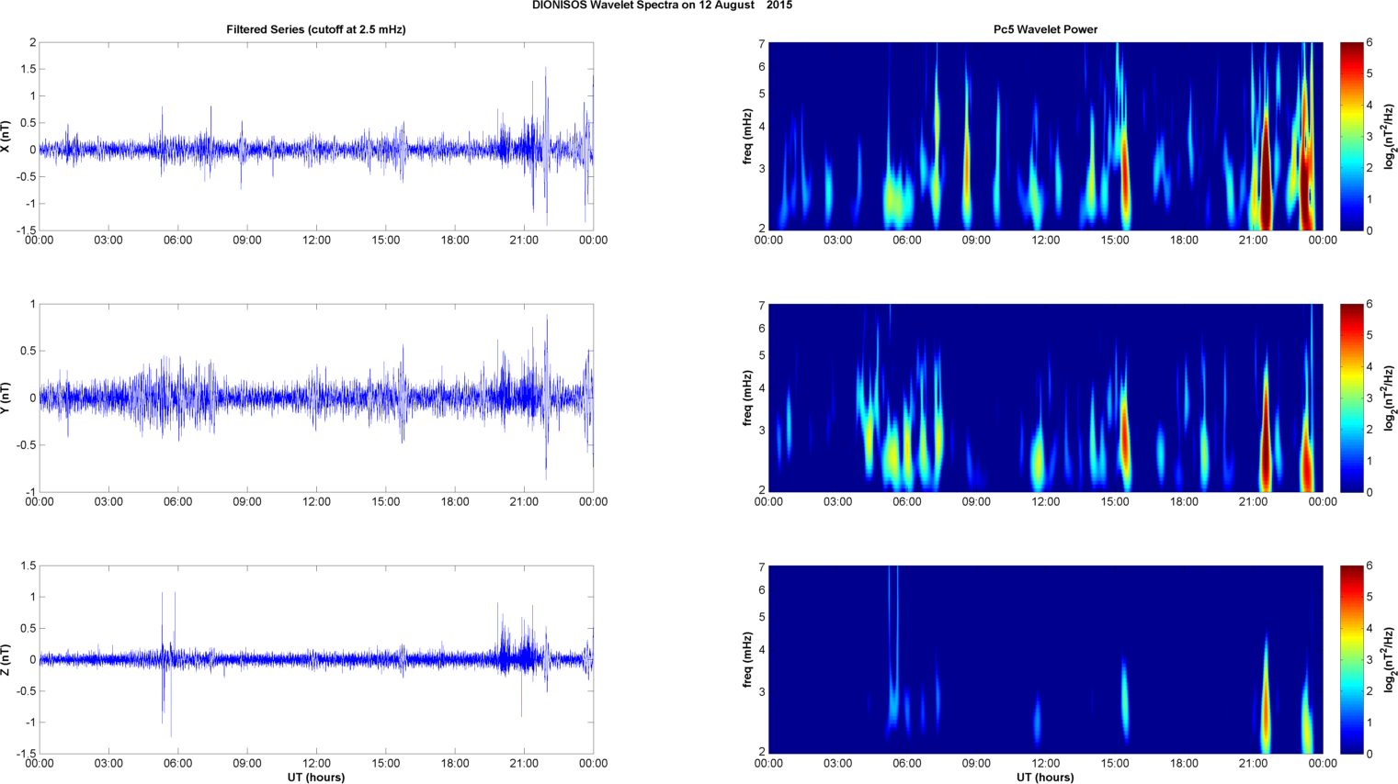Click the Y component Pc5 wavelet spectrogram
Screen dimensions: 1398x784
click(1045, 398)
